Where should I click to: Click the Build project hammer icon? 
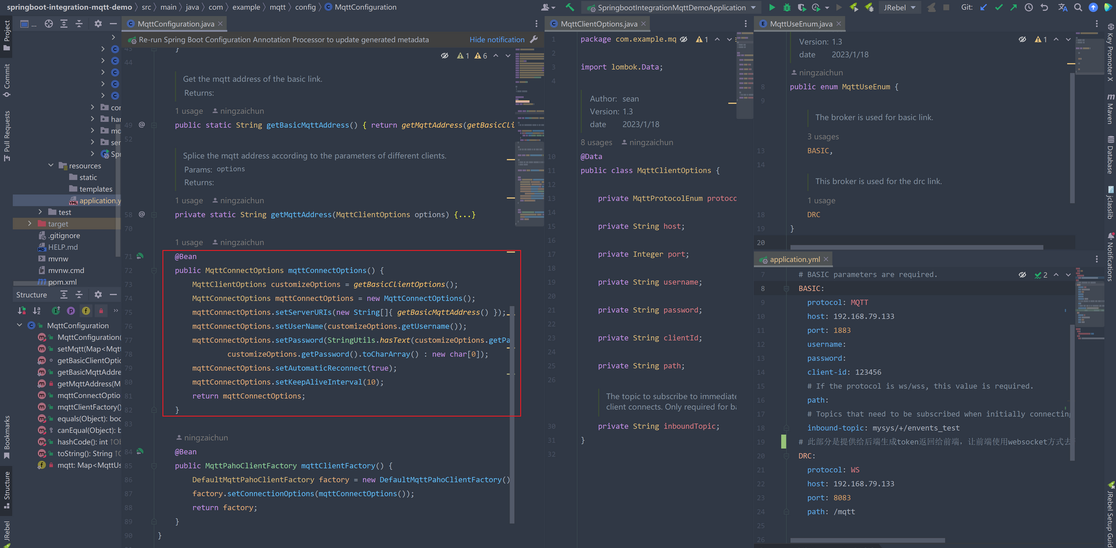click(570, 7)
